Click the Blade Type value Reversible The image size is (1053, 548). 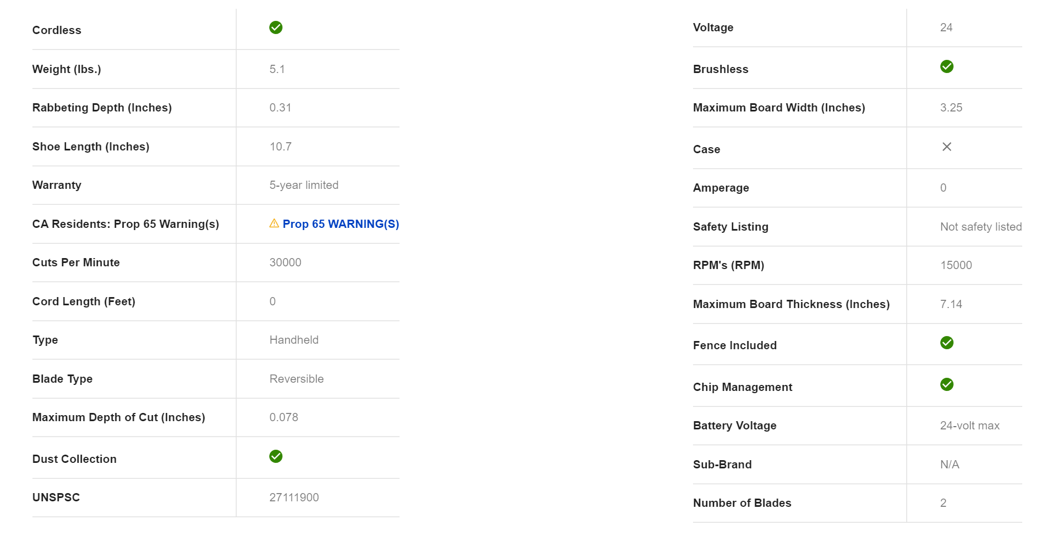click(x=296, y=379)
